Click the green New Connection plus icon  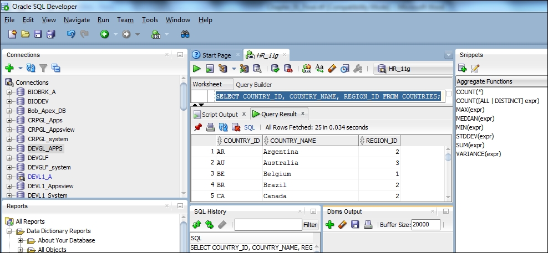[x=9, y=68]
